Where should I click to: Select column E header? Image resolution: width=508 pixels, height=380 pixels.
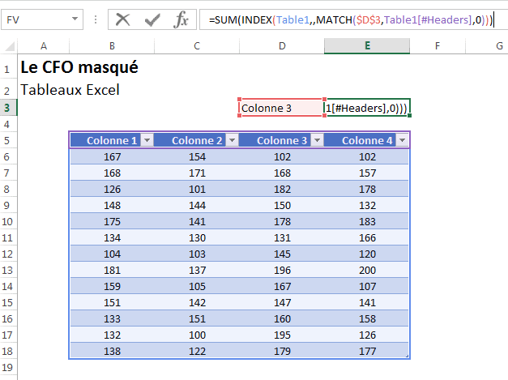pos(367,47)
